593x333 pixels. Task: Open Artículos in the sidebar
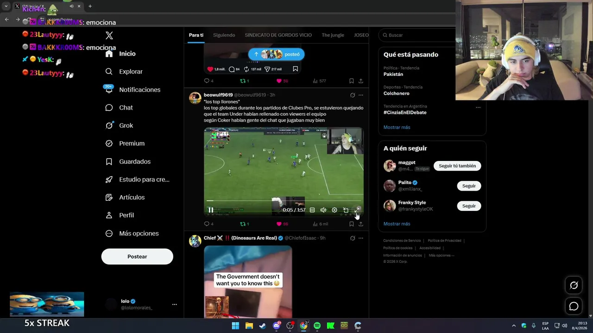coord(125,197)
